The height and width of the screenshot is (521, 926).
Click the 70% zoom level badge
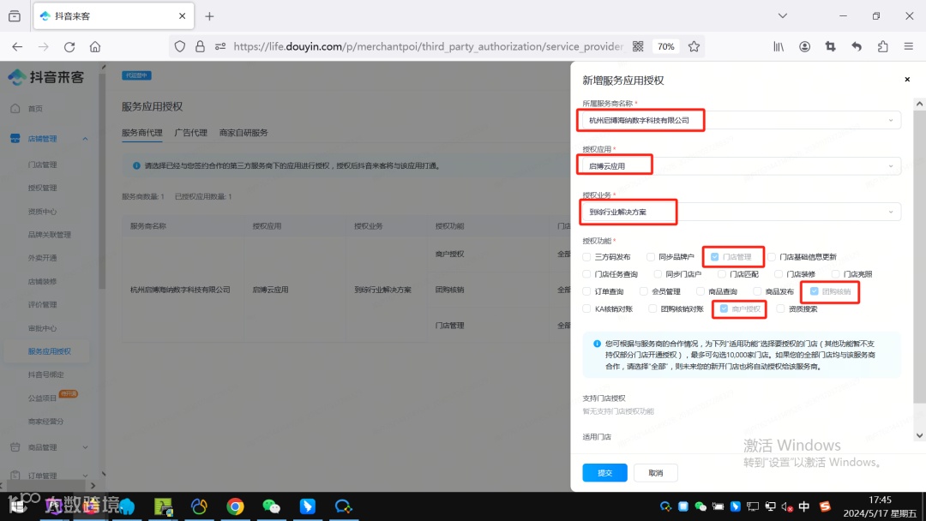(665, 46)
